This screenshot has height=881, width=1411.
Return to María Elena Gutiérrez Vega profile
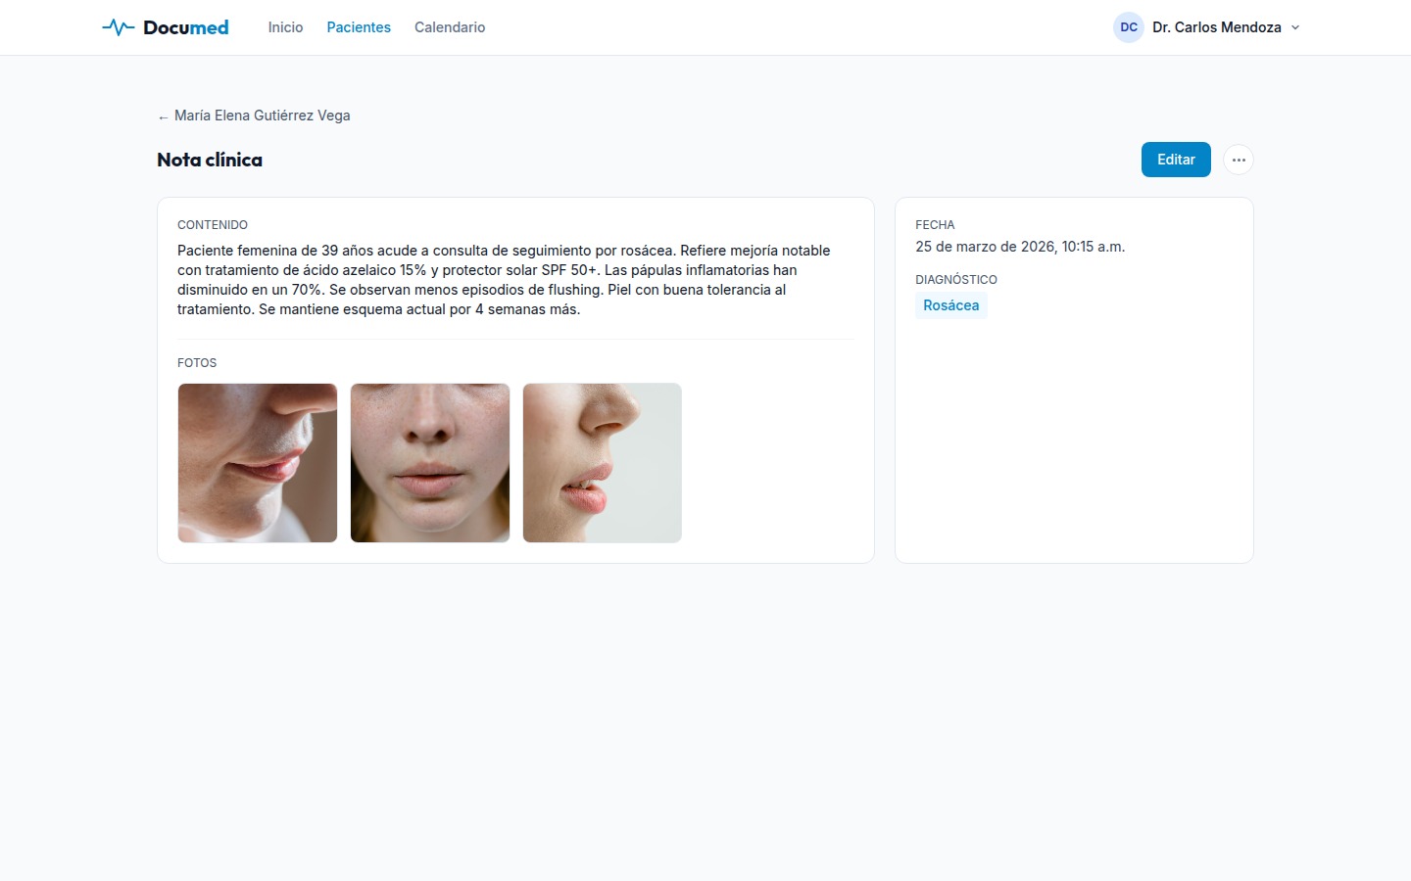262,116
